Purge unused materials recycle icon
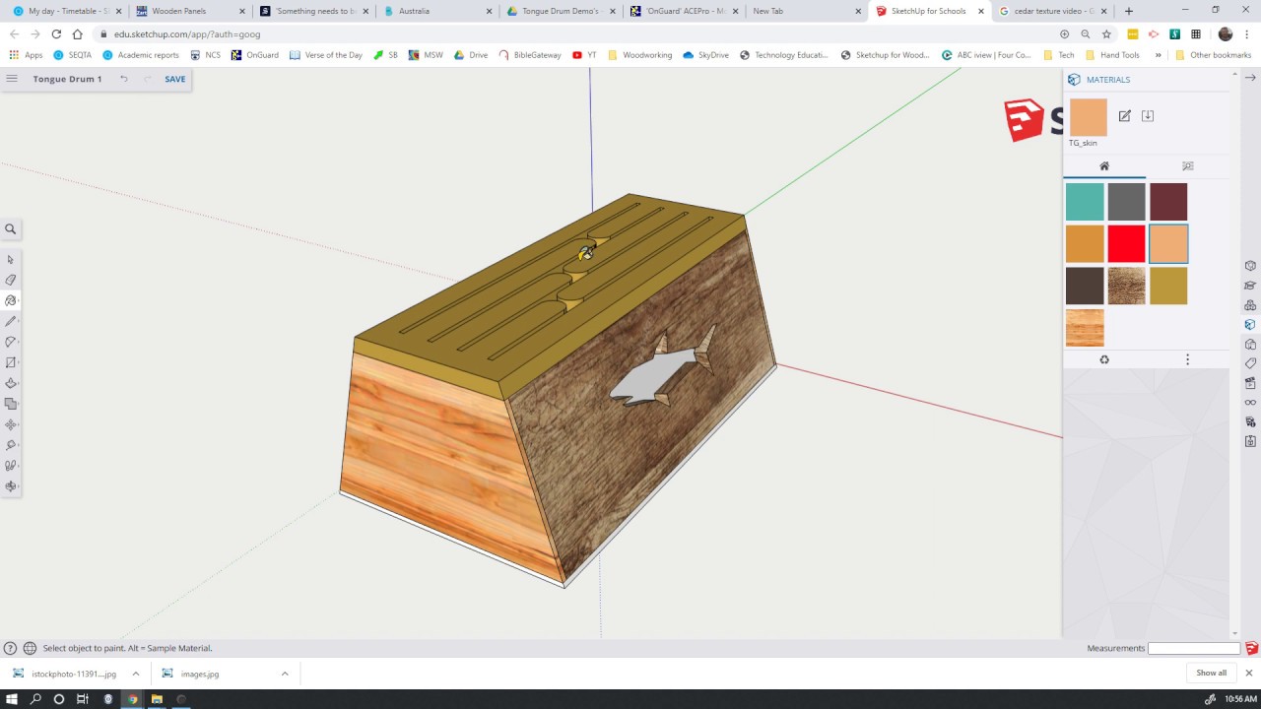This screenshot has width=1261, height=709. pyautogui.click(x=1104, y=359)
